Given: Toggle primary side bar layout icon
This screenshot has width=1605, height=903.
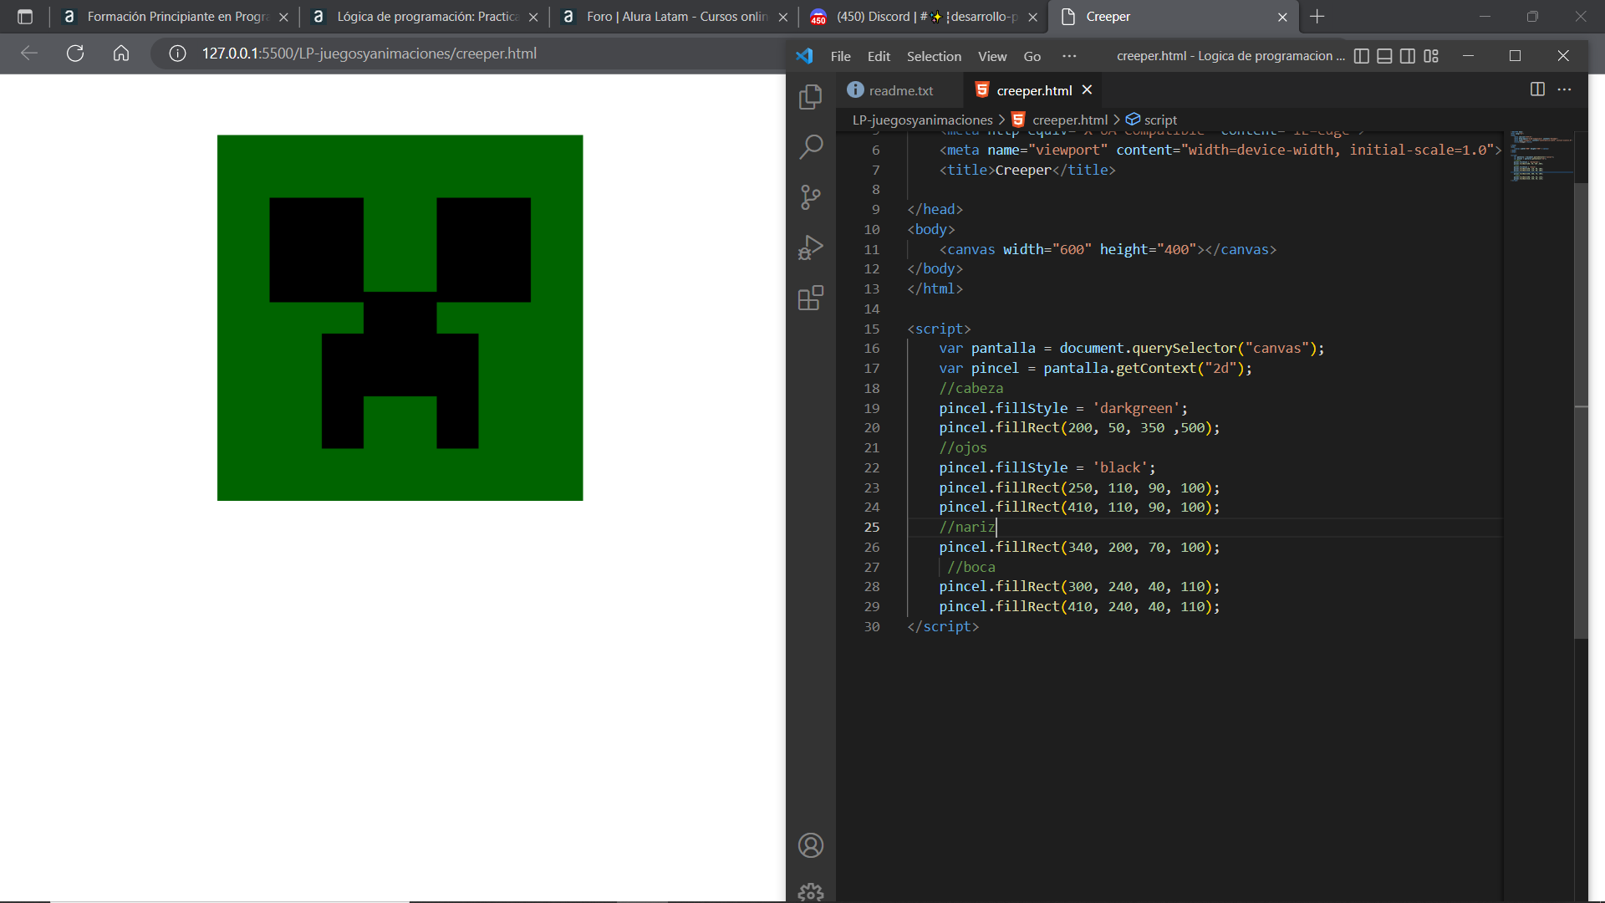Looking at the screenshot, I should 1361,56.
